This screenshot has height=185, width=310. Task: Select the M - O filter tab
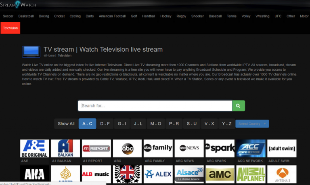[x=156, y=124]
